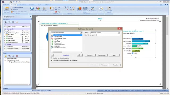Open Propriétés objet
The width and height of the screenshot is (170, 95).
(109, 10)
